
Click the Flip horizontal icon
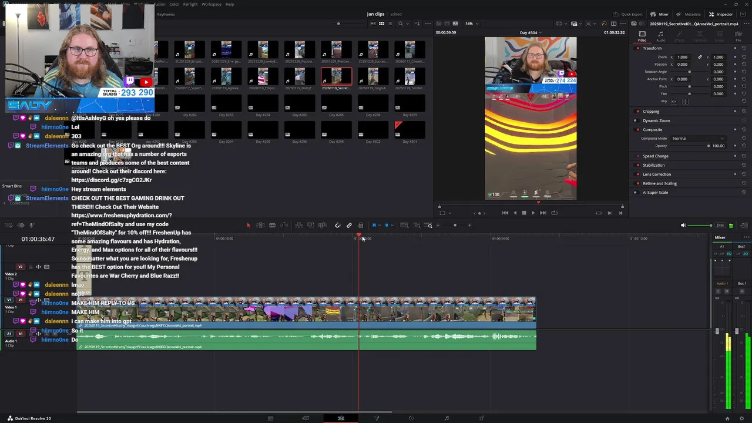[673, 101]
